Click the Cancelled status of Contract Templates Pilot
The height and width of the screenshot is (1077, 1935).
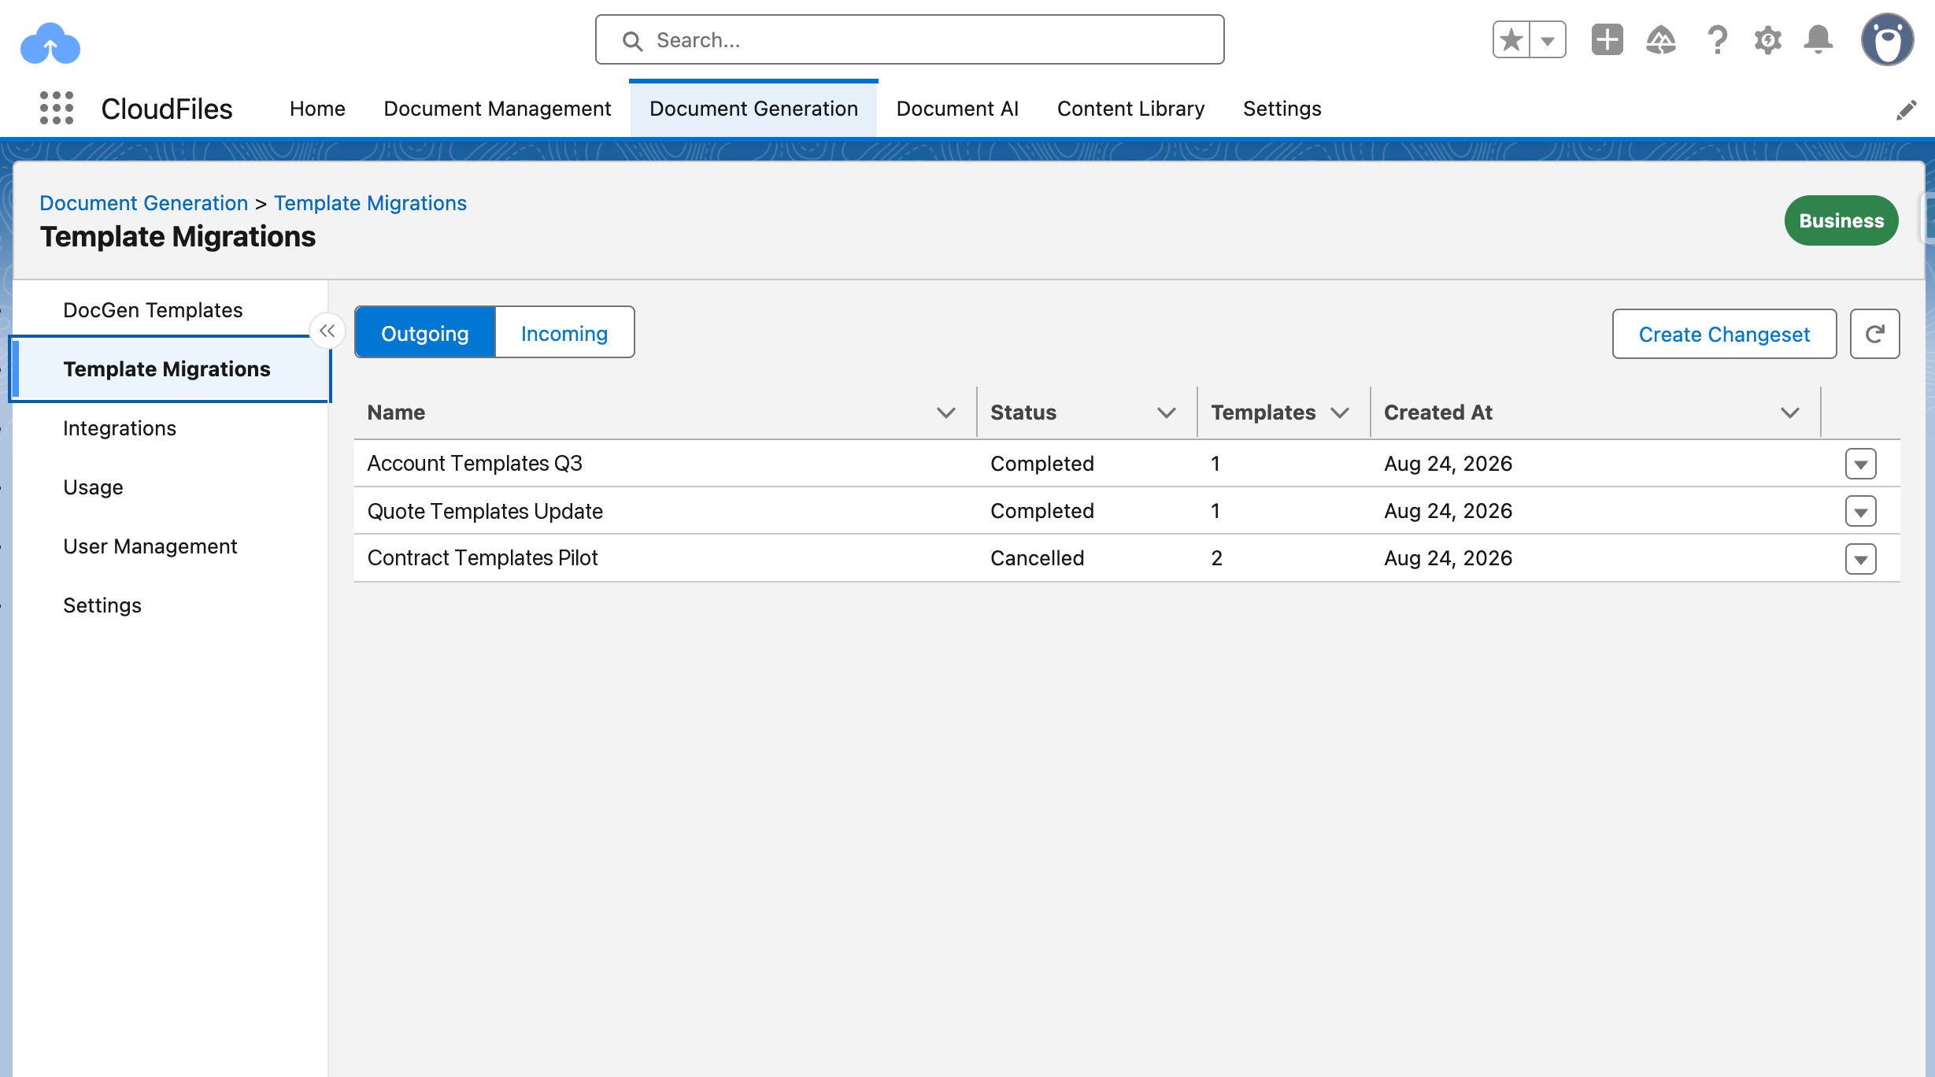(1037, 558)
